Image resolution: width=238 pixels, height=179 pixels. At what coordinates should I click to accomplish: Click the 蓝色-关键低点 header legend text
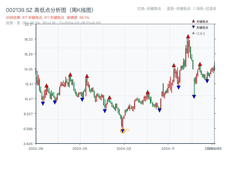click(178, 9)
